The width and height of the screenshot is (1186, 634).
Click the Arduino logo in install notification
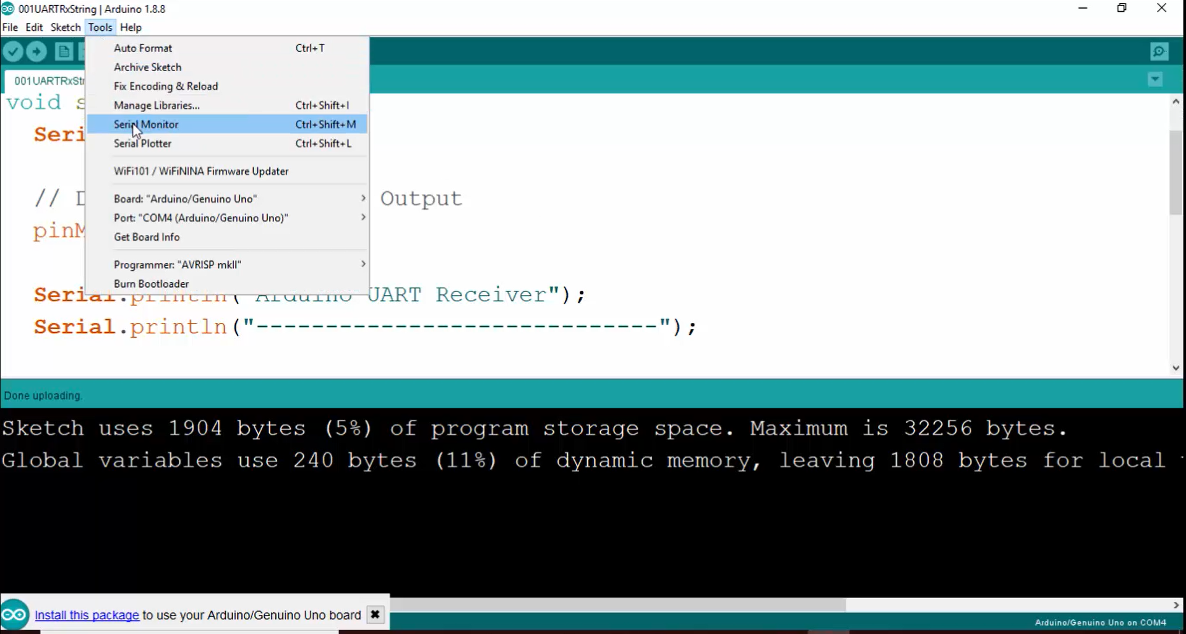tap(14, 615)
